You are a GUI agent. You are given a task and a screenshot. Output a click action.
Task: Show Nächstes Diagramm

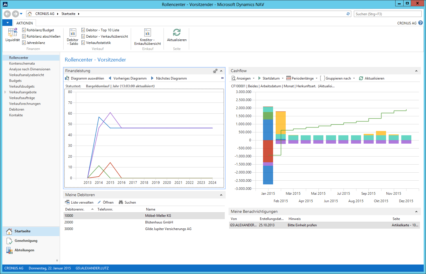pyautogui.click(x=169, y=78)
